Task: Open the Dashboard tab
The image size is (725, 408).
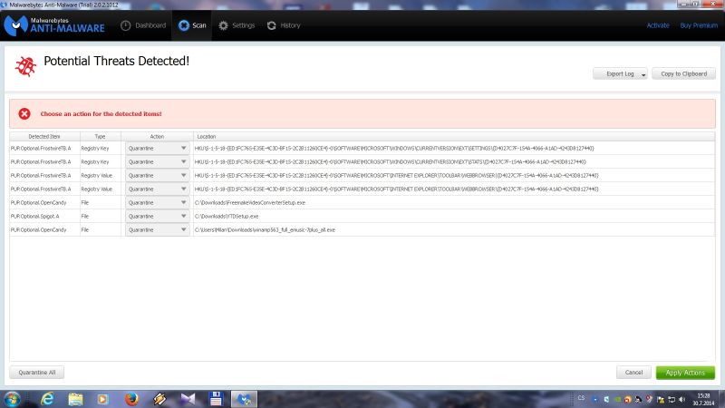Action: [x=143, y=25]
